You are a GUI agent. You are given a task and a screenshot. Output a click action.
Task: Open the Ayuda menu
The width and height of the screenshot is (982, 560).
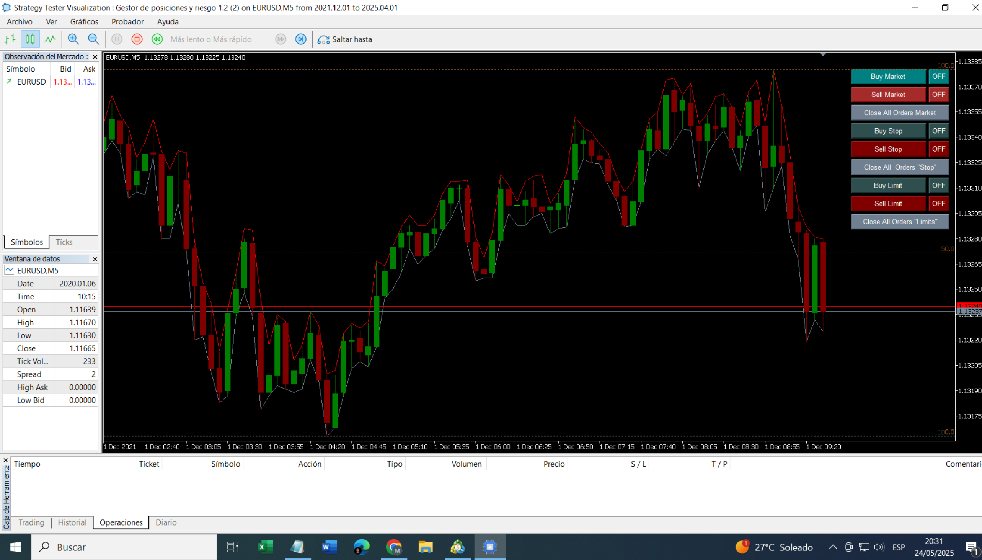click(x=168, y=21)
